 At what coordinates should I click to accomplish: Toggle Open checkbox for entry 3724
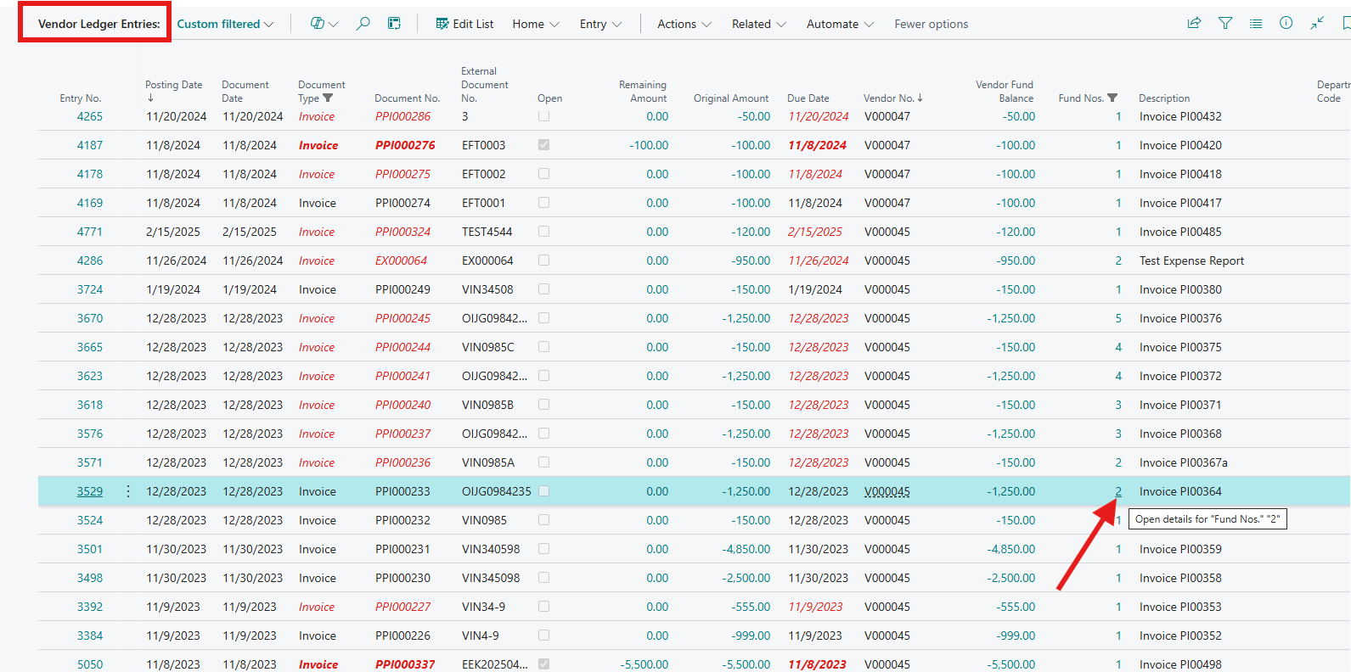[x=543, y=289]
